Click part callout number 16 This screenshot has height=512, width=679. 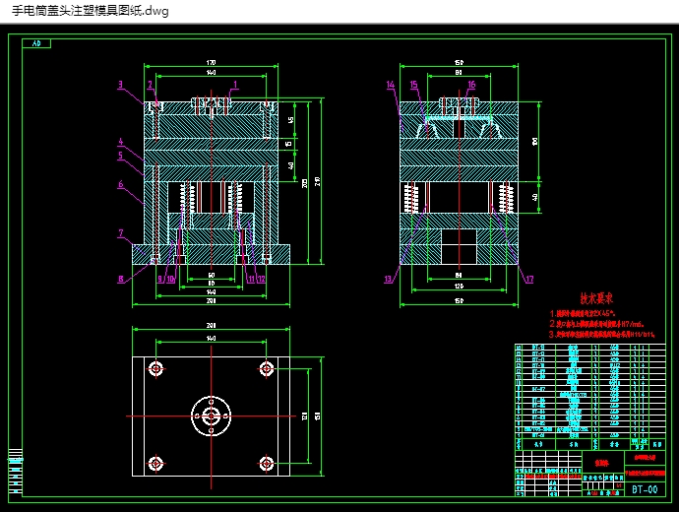click(x=471, y=85)
